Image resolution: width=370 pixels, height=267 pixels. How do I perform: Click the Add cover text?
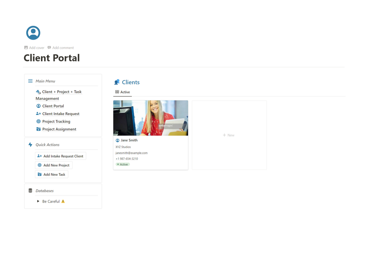(36, 48)
